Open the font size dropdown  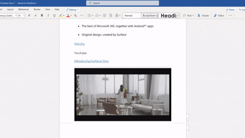coord(23,15)
